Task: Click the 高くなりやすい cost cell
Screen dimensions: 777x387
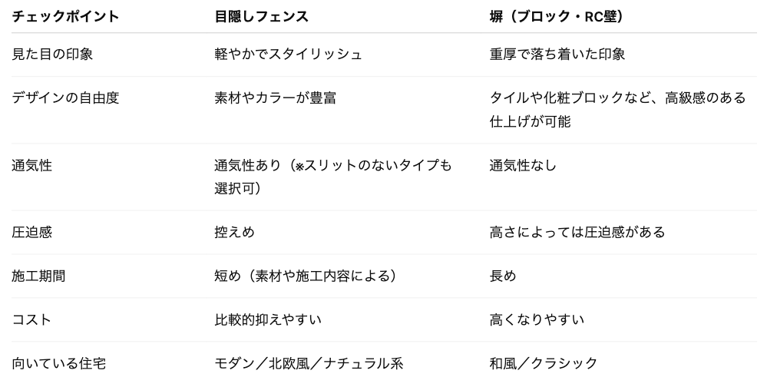Action: click(537, 319)
